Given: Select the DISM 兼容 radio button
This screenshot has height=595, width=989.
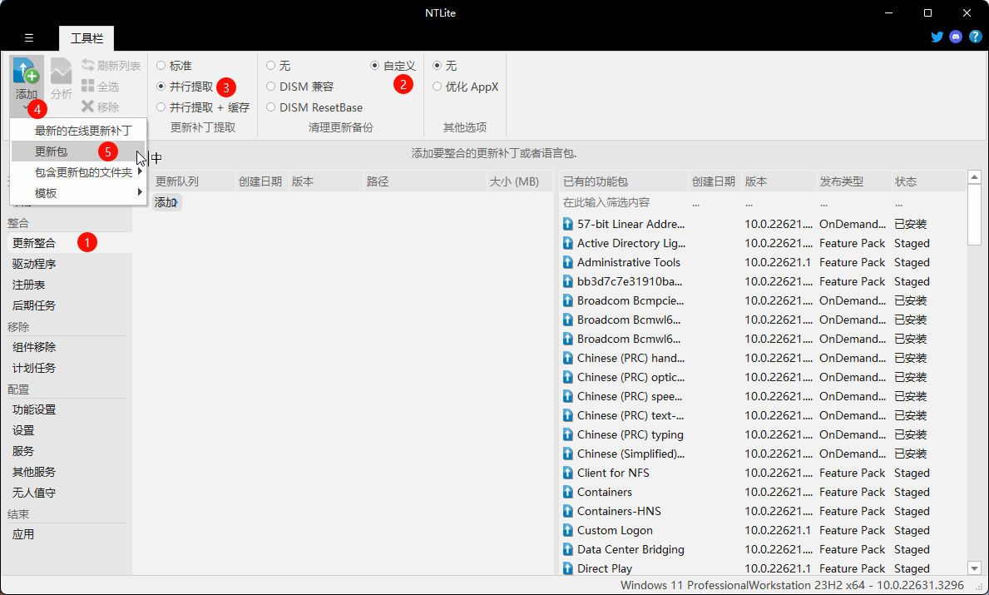Looking at the screenshot, I should click(x=270, y=87).
